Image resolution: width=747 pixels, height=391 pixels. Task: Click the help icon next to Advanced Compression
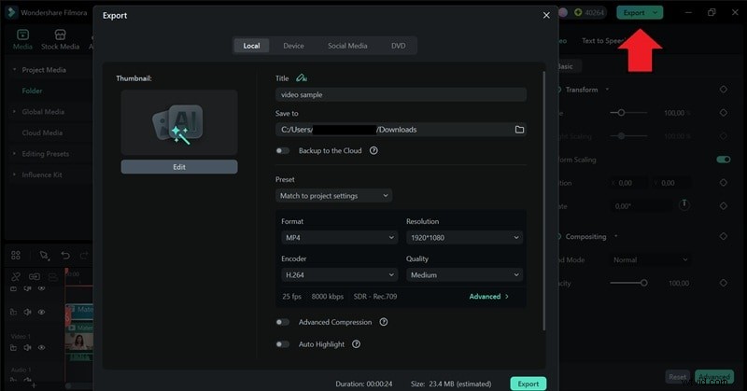coord(384,322)
